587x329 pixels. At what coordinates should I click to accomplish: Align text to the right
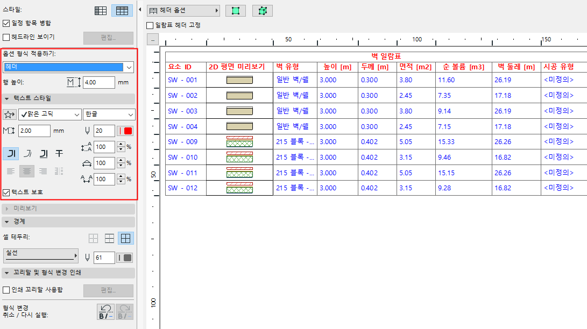point(44,171)
